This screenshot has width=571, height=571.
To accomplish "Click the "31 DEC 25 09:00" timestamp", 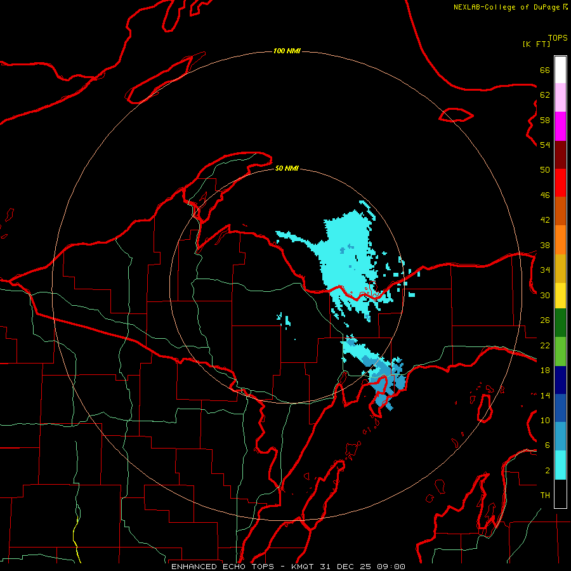I will click(363, 567).
